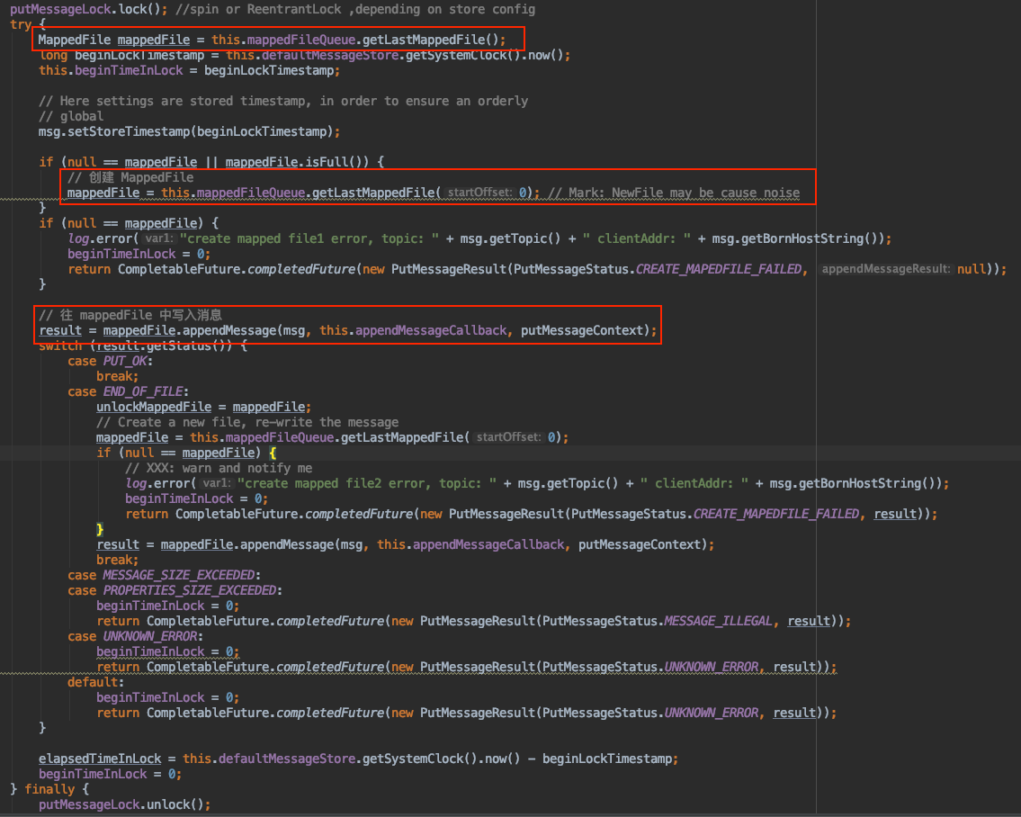Click the string "create mapped file2 error, topic: "
1021x817 pixels.
pyautogui.click(x=367, y=483)
